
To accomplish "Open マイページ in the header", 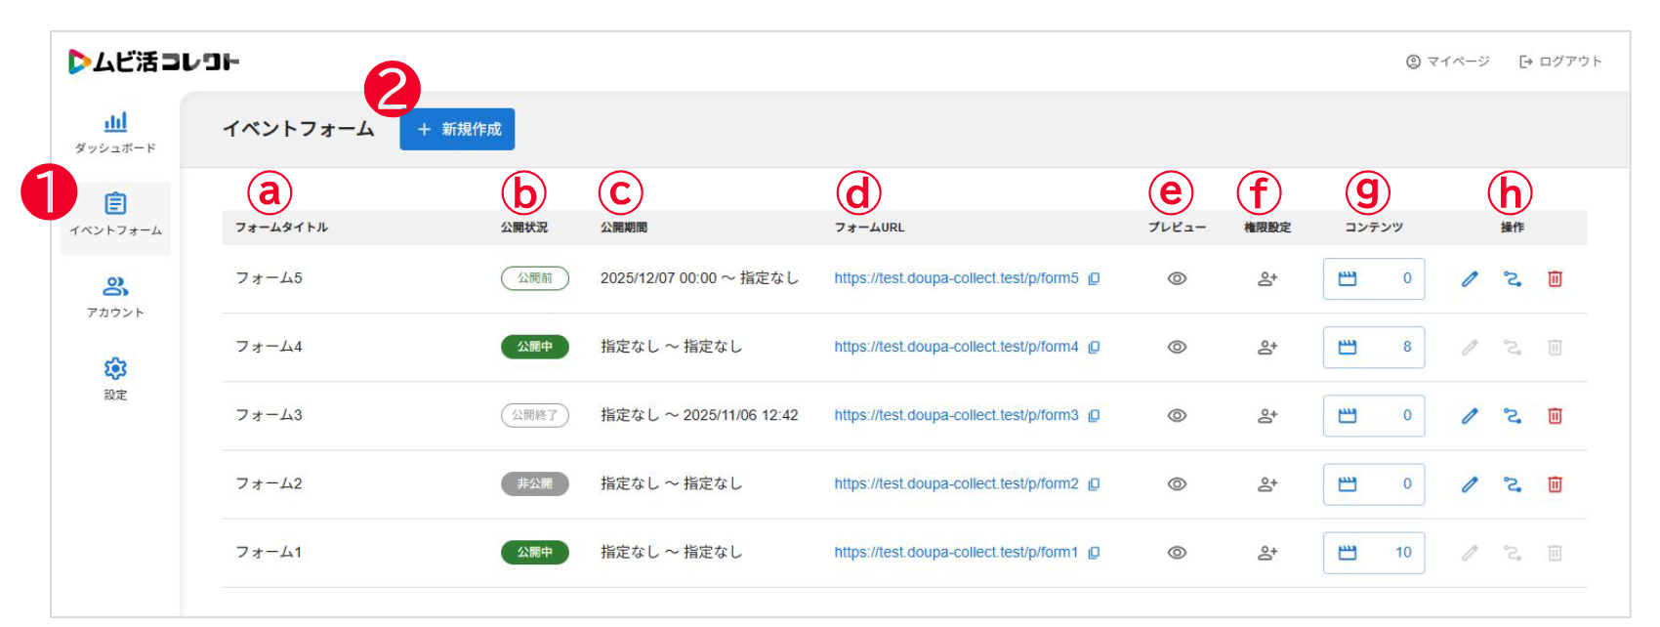I will coord(1448,62).
